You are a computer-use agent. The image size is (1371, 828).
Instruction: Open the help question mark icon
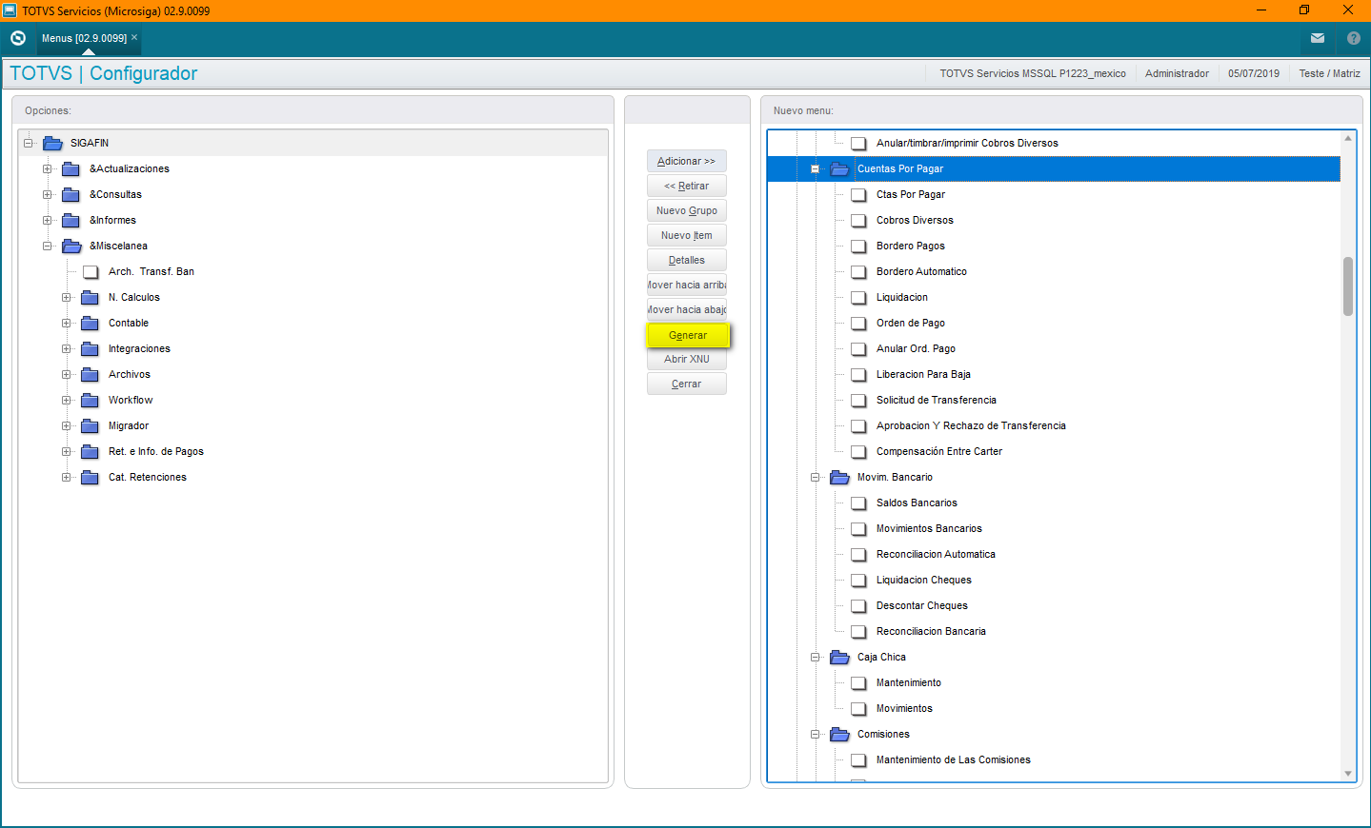coord(1354,38)
